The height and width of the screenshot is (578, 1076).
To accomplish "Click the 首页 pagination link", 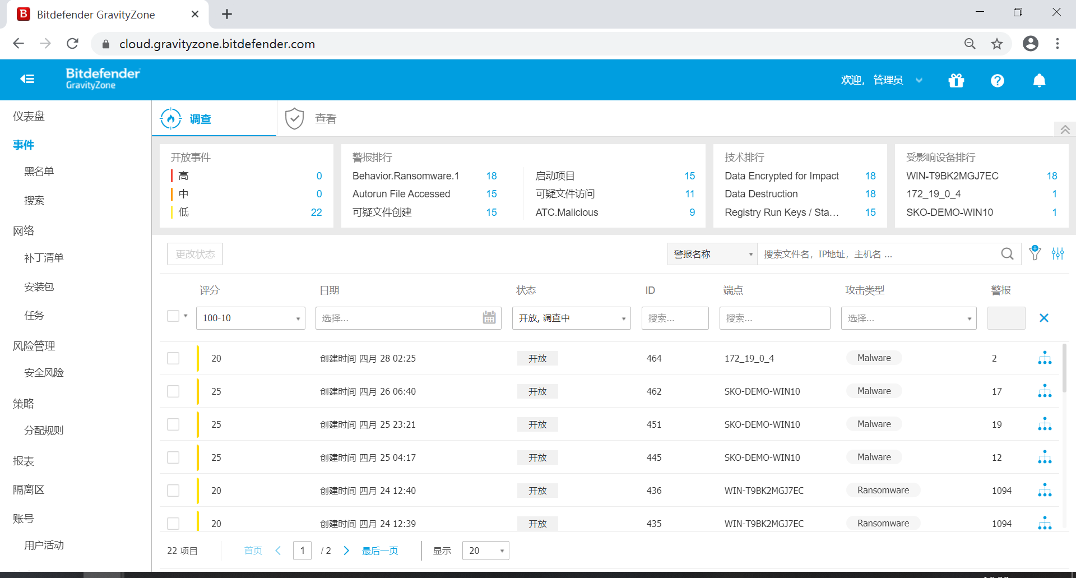I will (253, 551).
